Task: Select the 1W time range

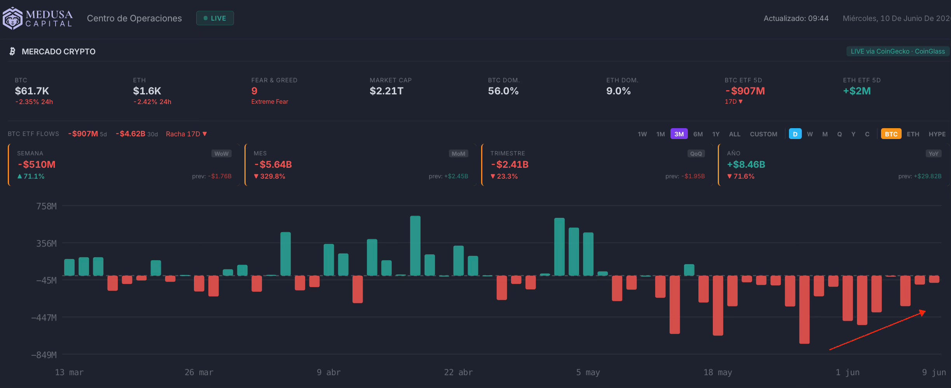Action: click(x=642, y=134)
